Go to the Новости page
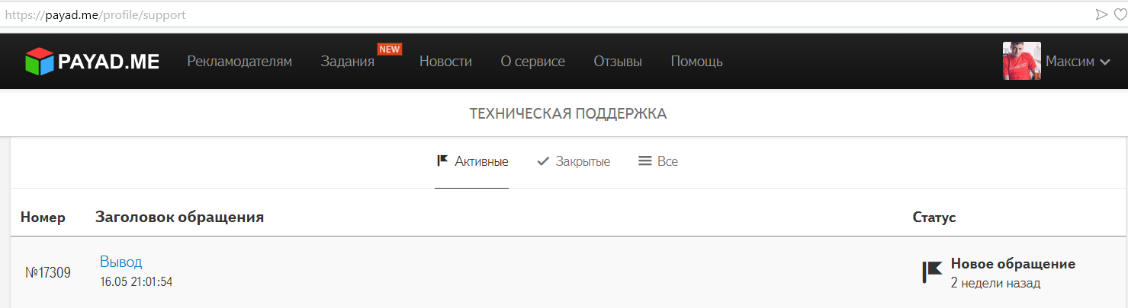Screen dimensions: 1128x308 445,62
